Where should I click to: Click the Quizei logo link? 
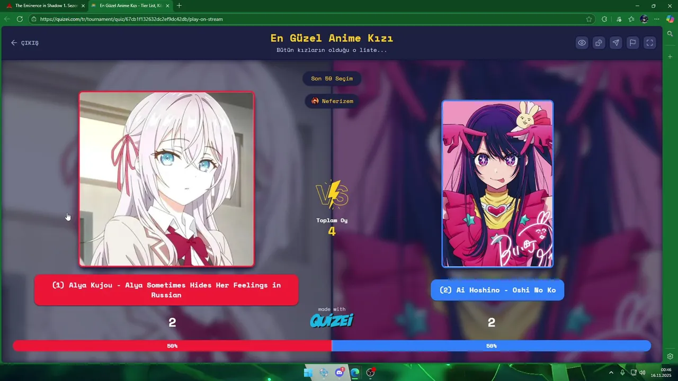[x=332, y=320]
